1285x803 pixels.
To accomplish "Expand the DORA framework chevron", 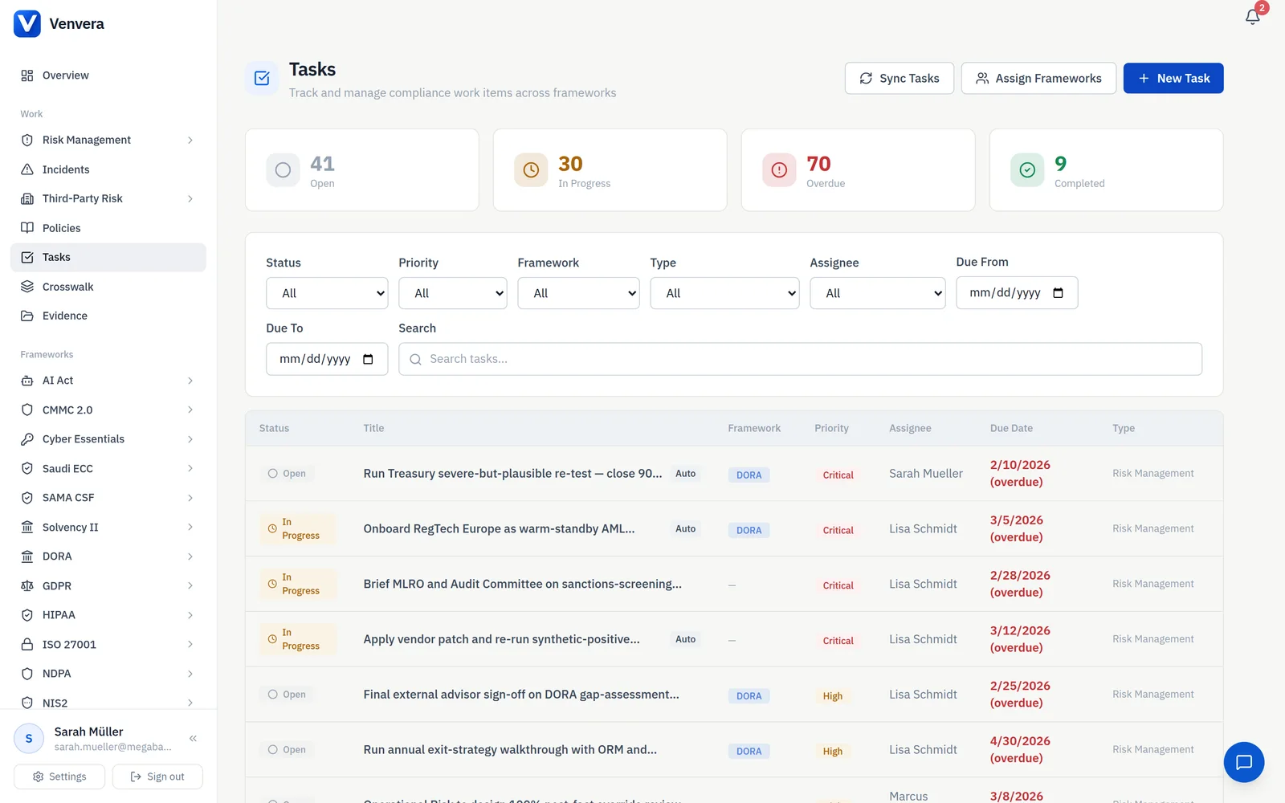I will coord(190,556).
